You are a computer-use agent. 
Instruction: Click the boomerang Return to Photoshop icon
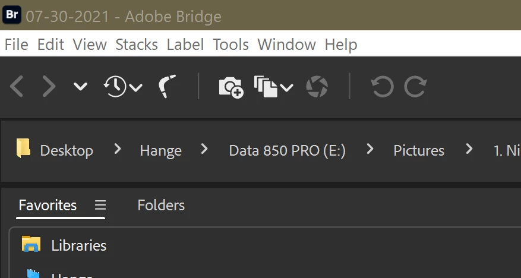pos(169,87)
